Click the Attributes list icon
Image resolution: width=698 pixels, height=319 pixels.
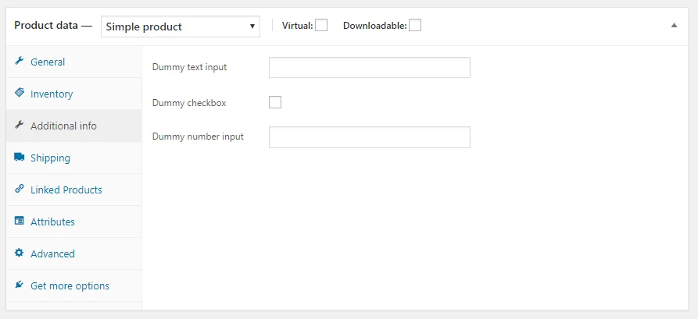[19, 221]
